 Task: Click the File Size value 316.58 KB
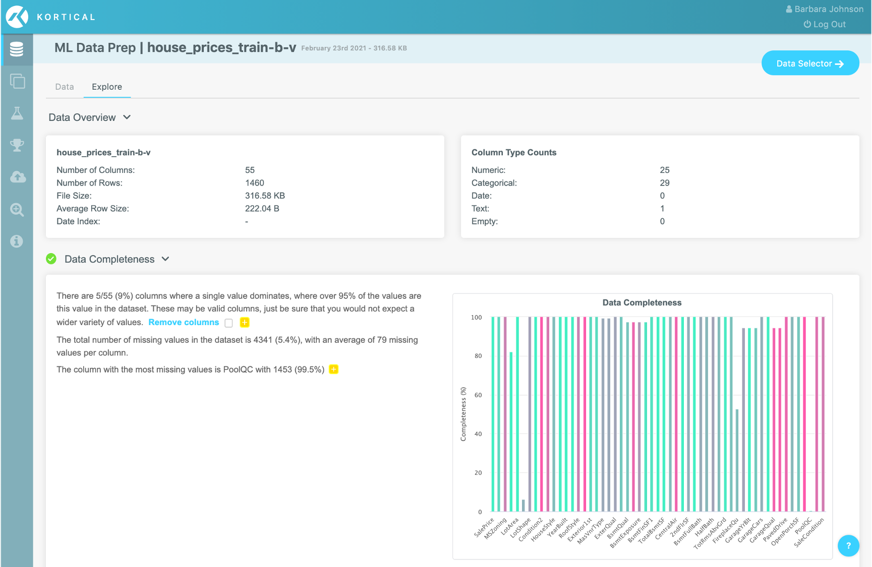coord(265,196)
